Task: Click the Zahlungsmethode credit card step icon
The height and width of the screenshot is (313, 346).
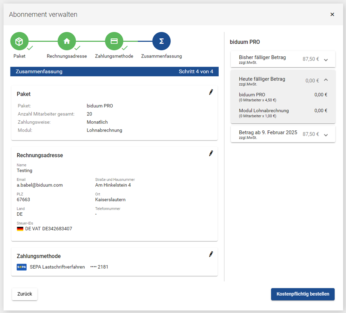Action: click(114, 41)
